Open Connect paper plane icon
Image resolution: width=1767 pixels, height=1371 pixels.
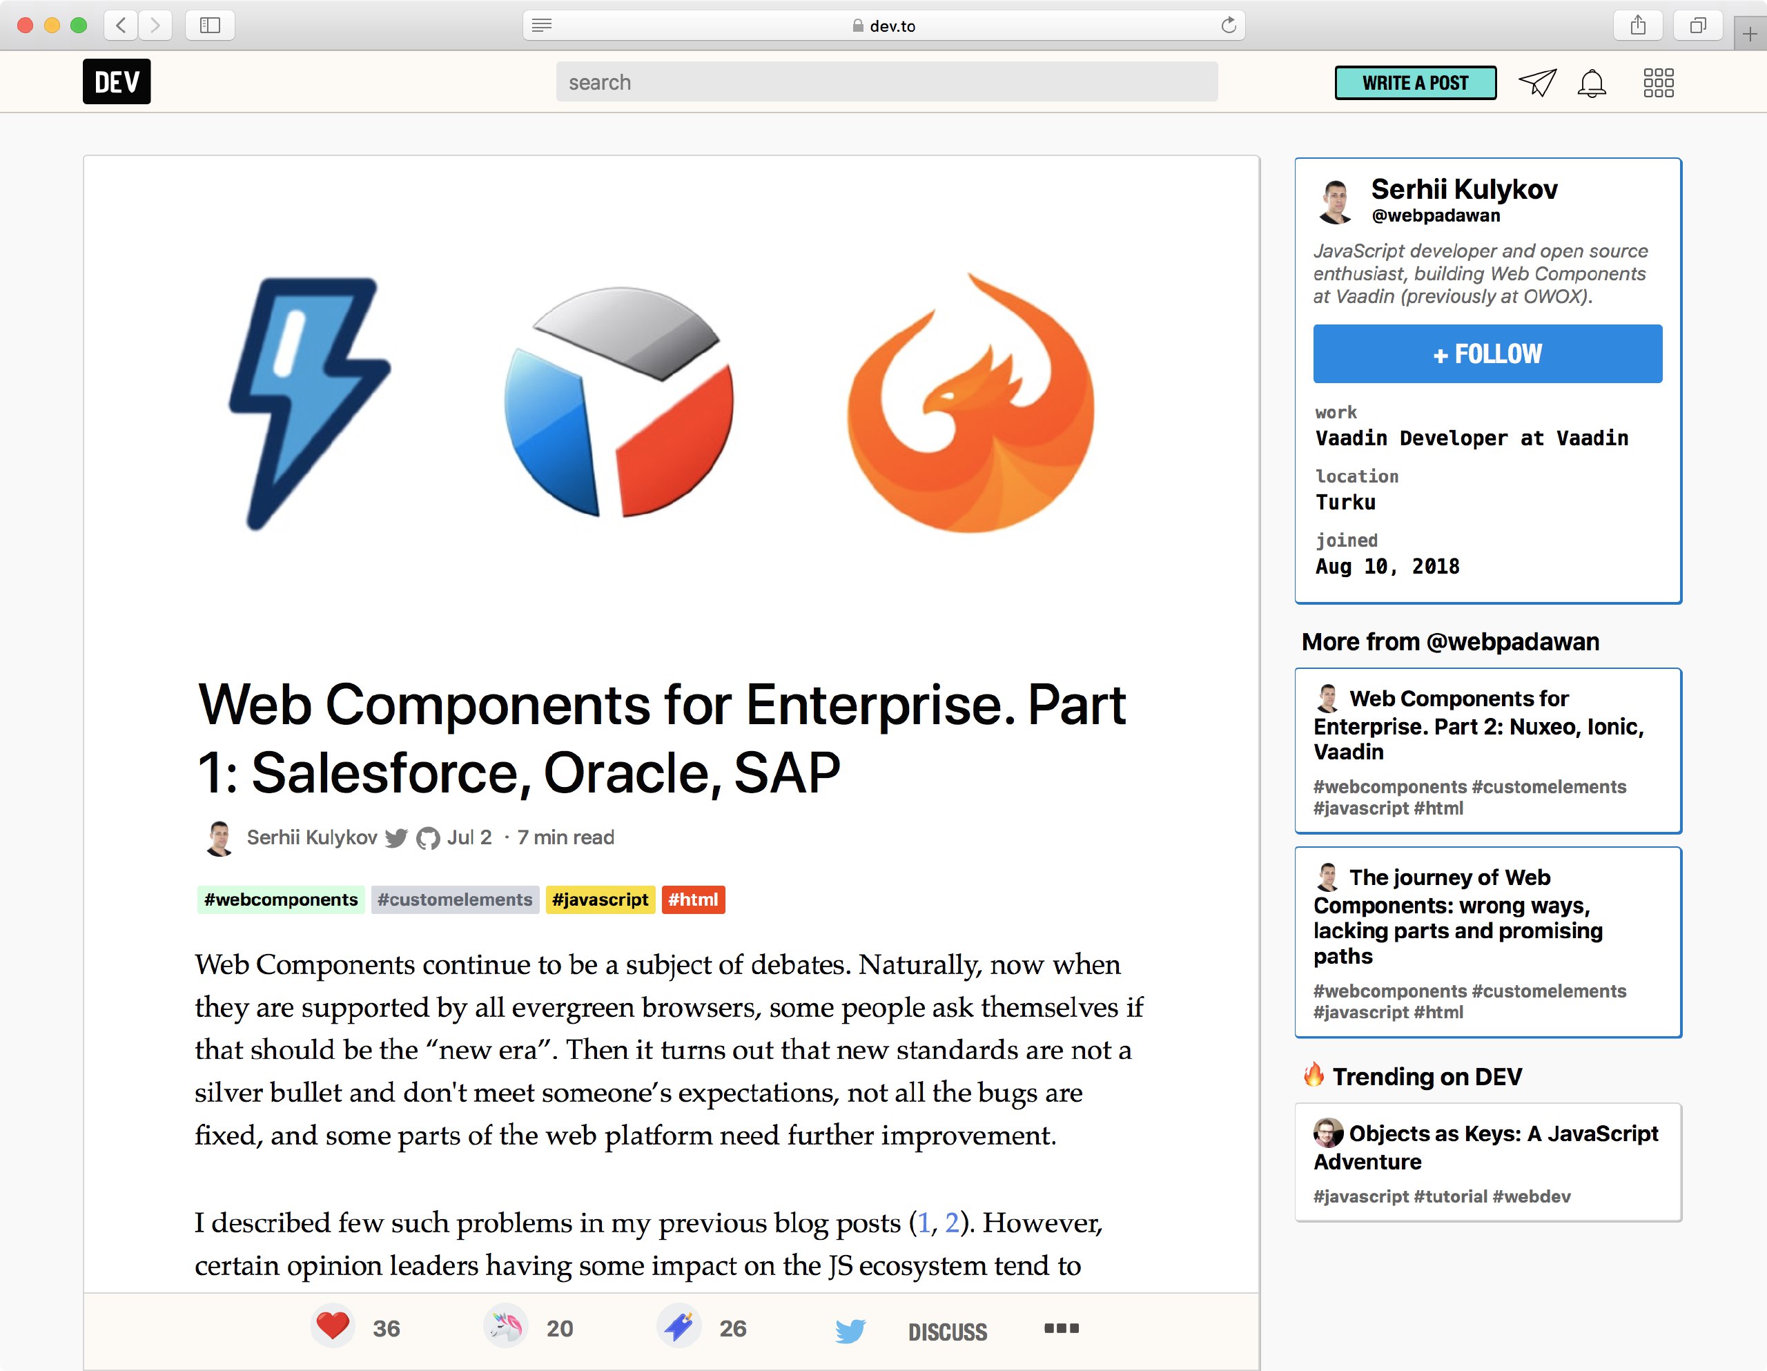click(1537, 83)
